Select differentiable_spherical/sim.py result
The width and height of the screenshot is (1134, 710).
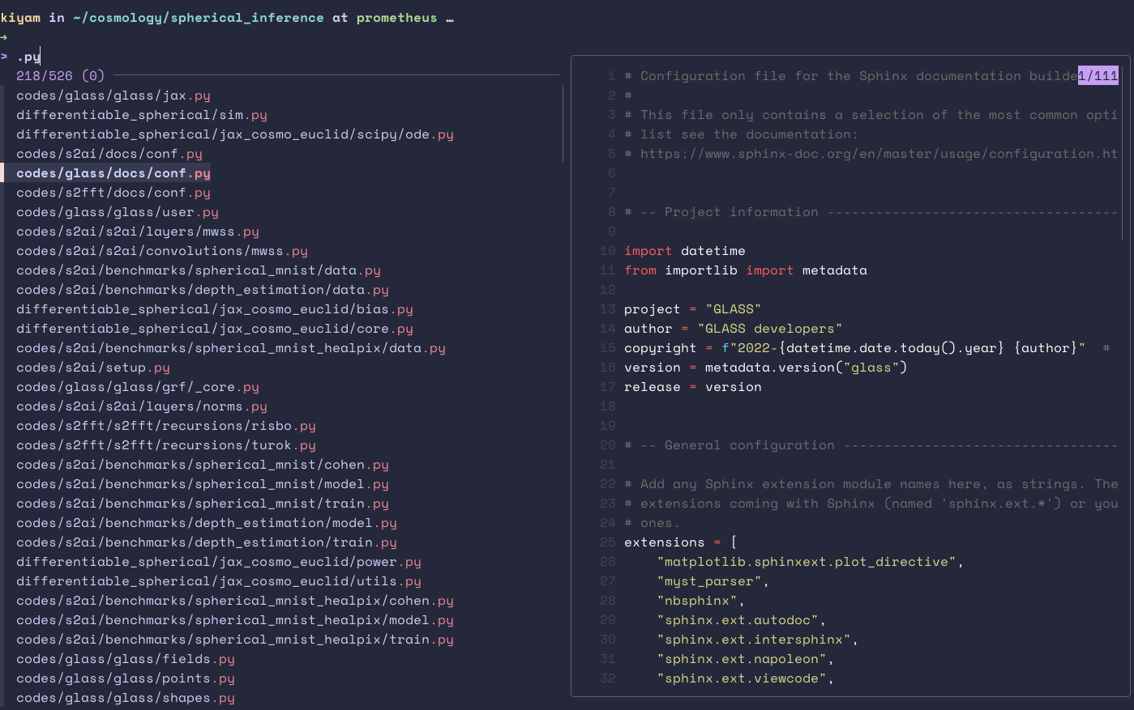click(142, 115)
